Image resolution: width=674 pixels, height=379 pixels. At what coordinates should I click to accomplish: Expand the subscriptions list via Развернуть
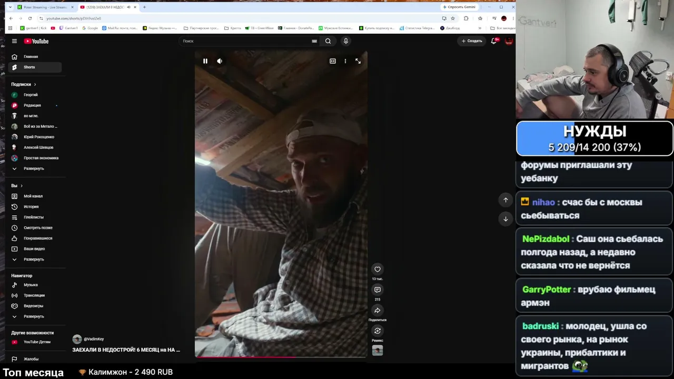(35, 168)
